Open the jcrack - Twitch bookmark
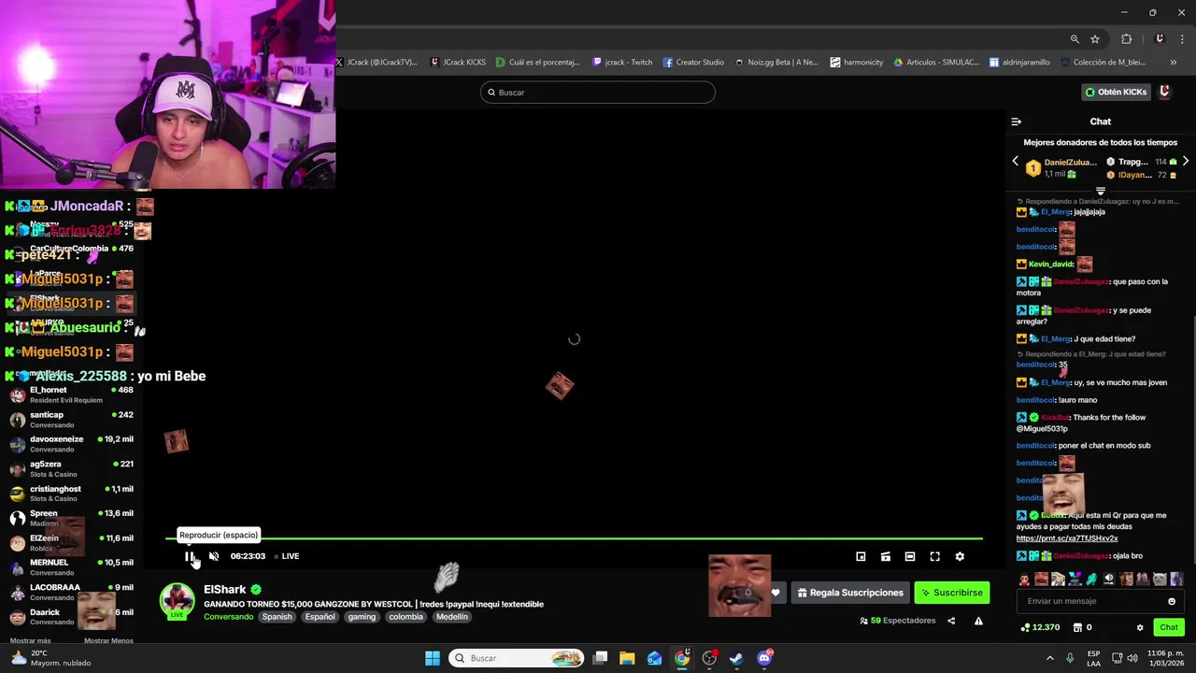The image size is (1196, 673). tap(622, 63)
